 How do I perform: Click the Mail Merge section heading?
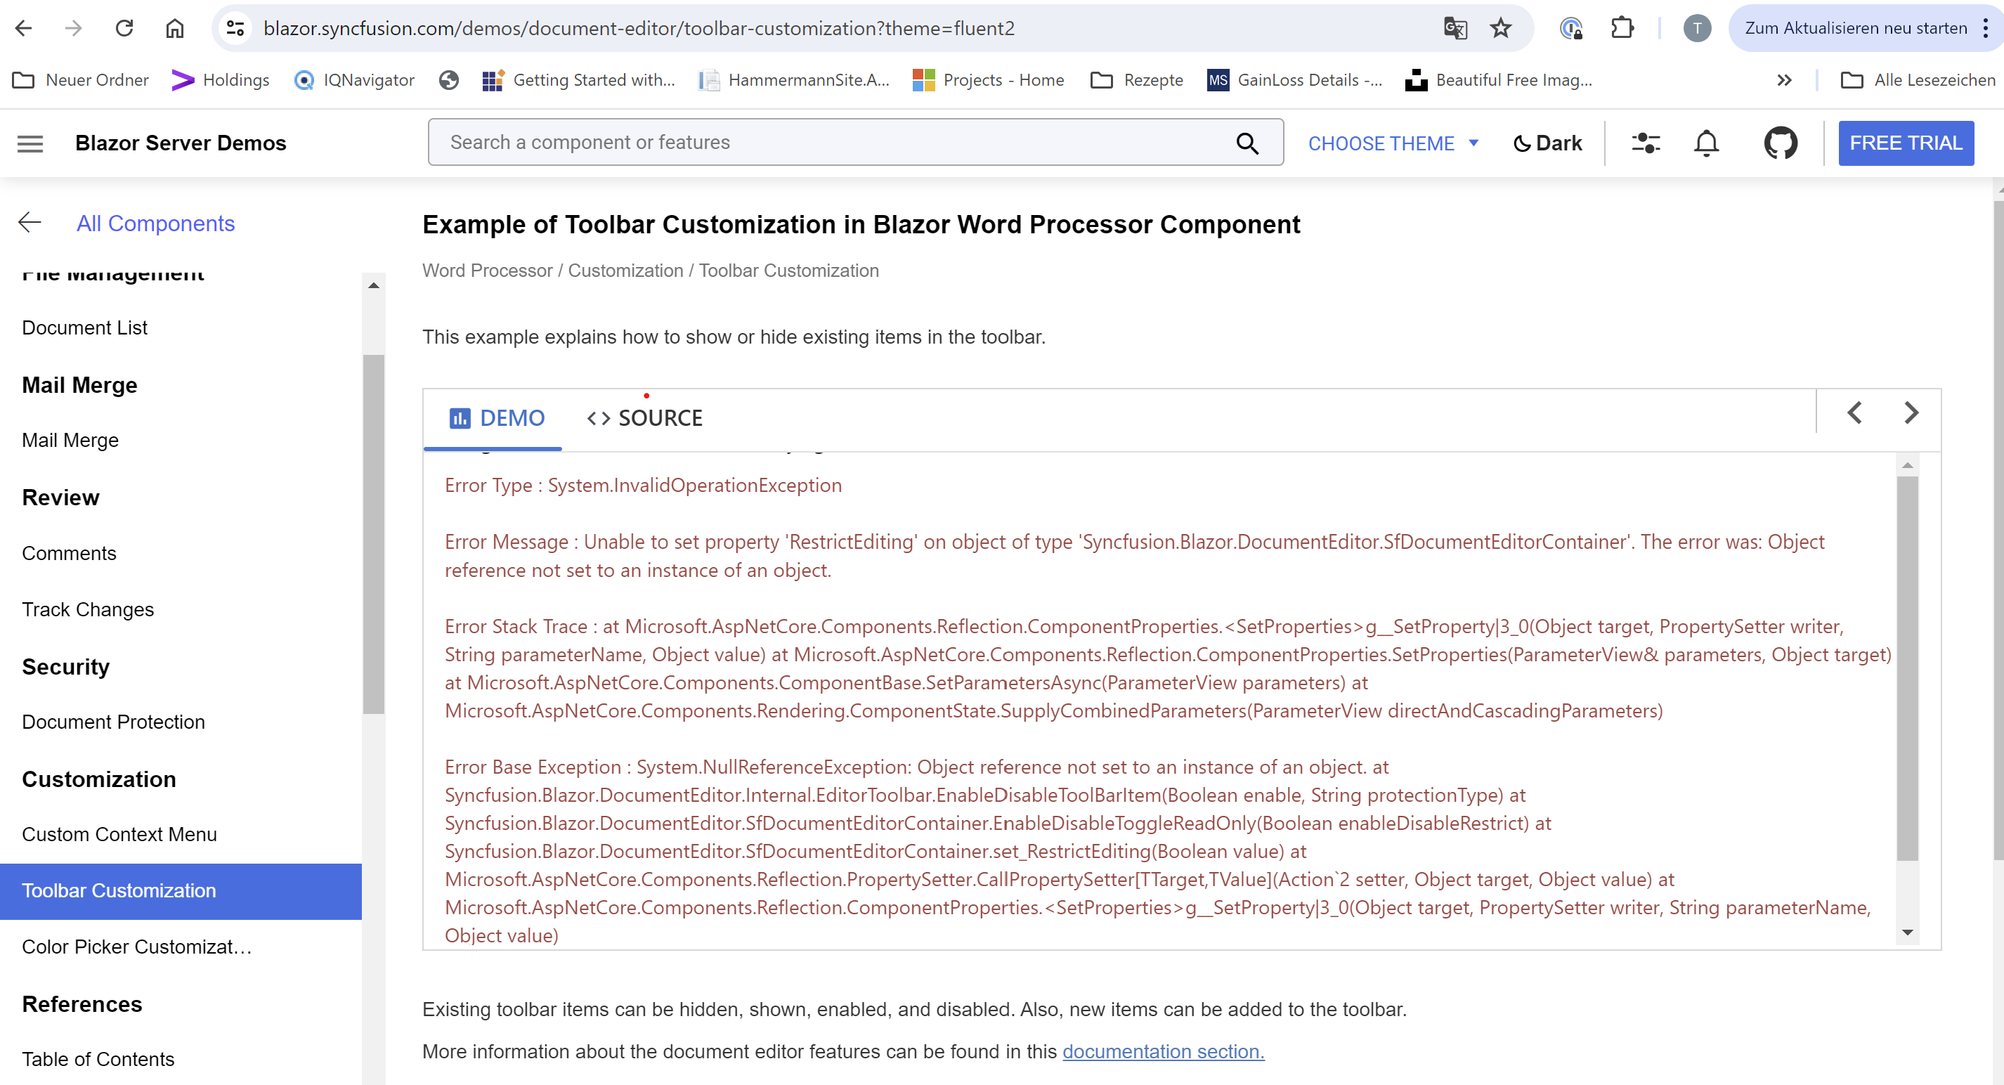[x=79, y=385]
